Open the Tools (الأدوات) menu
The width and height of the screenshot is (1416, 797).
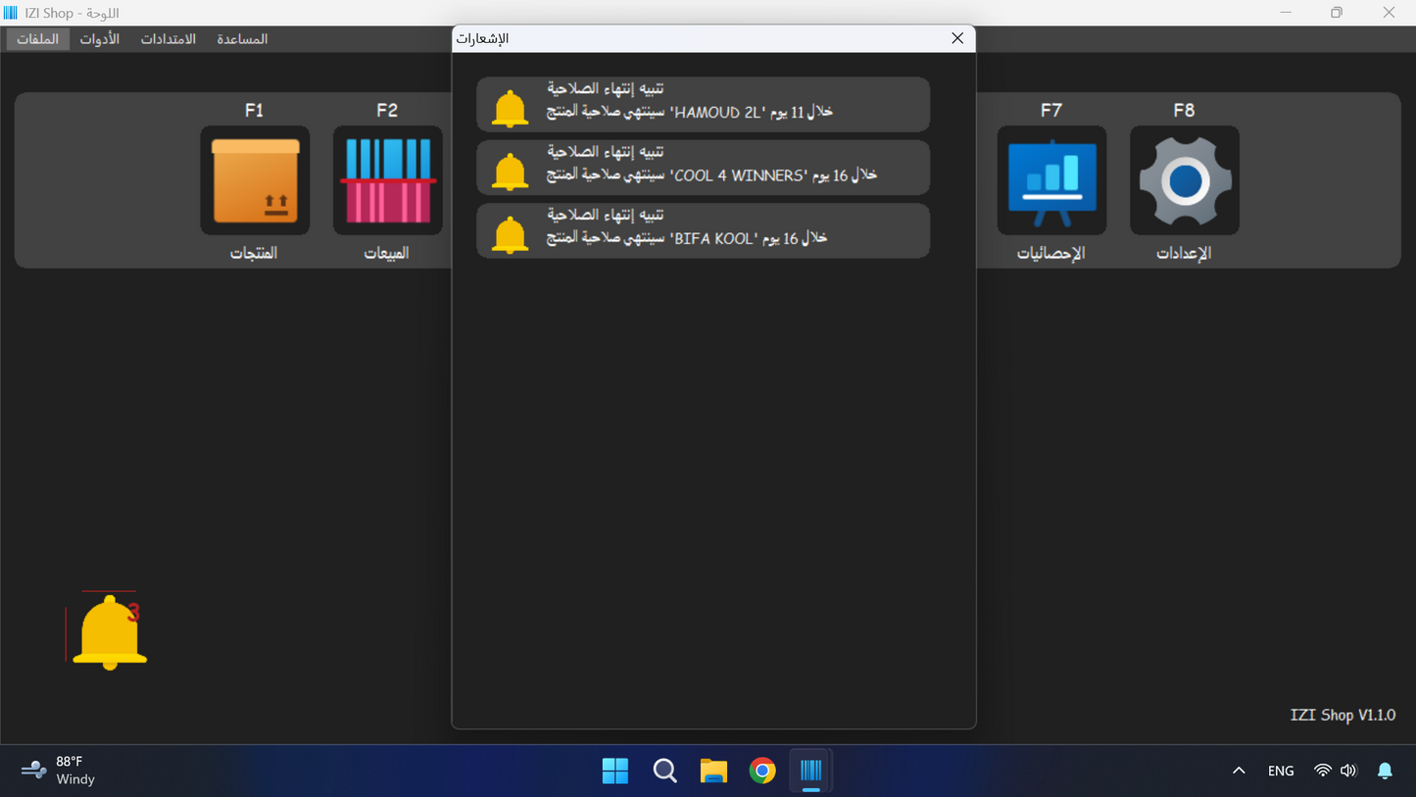tap(100, 39)
